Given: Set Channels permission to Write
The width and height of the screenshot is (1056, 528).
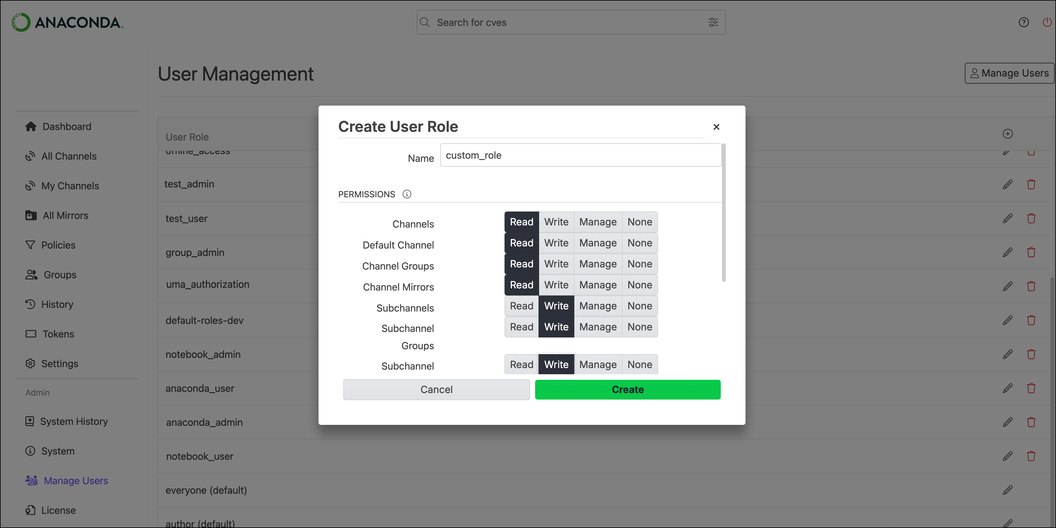Looking at the screenshot, I should (556, 222).
